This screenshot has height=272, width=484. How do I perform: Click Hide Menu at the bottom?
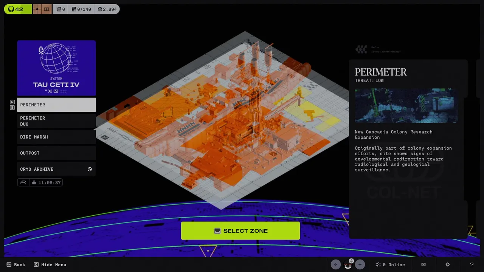[50, 264]
